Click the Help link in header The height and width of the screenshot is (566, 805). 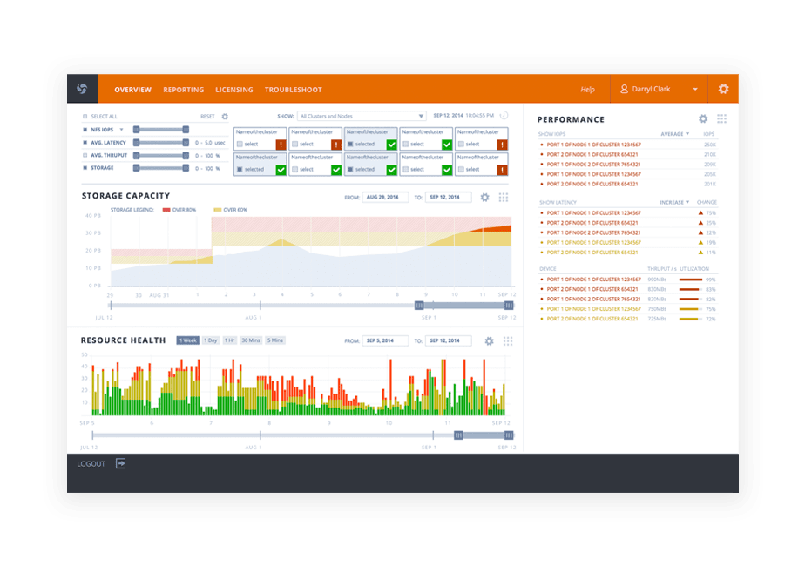pyautogui.click(x=587, y=90)
